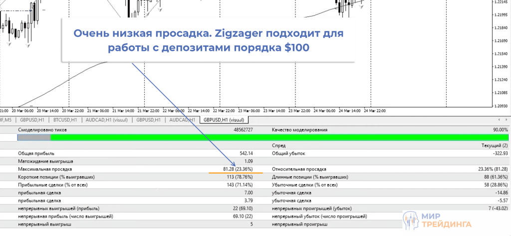The image size is (511, 236).
Task: Switch to GBPUSD,H1 tab left of BTCUSD
Action: coord(33,120)
